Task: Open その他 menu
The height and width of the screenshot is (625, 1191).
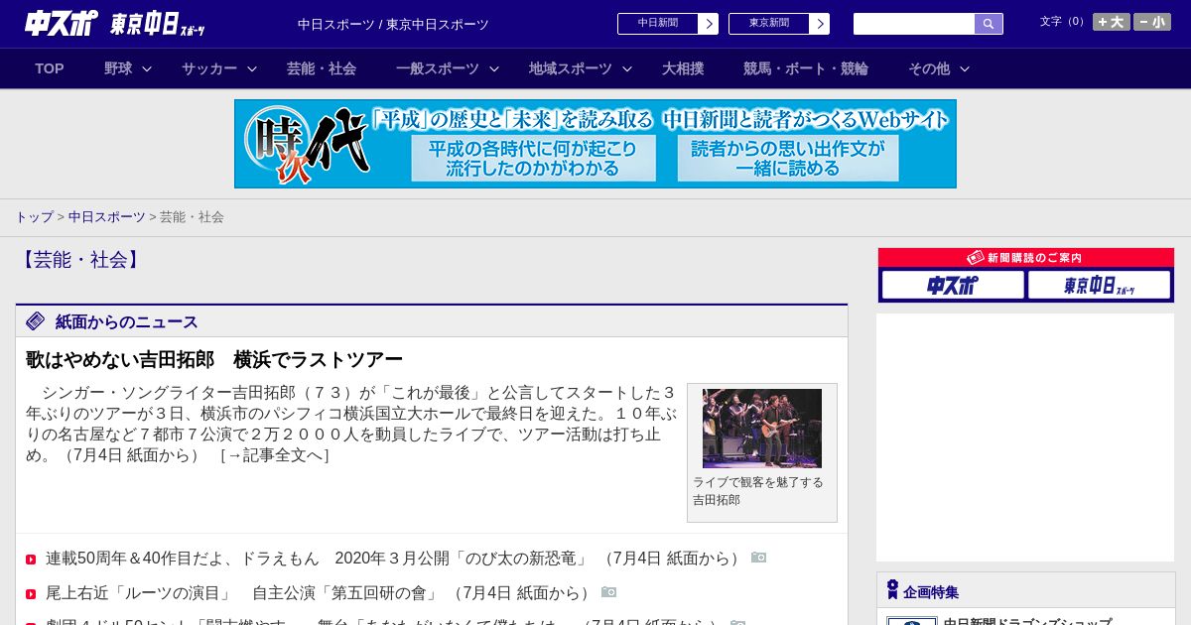Action: [929, 68]
